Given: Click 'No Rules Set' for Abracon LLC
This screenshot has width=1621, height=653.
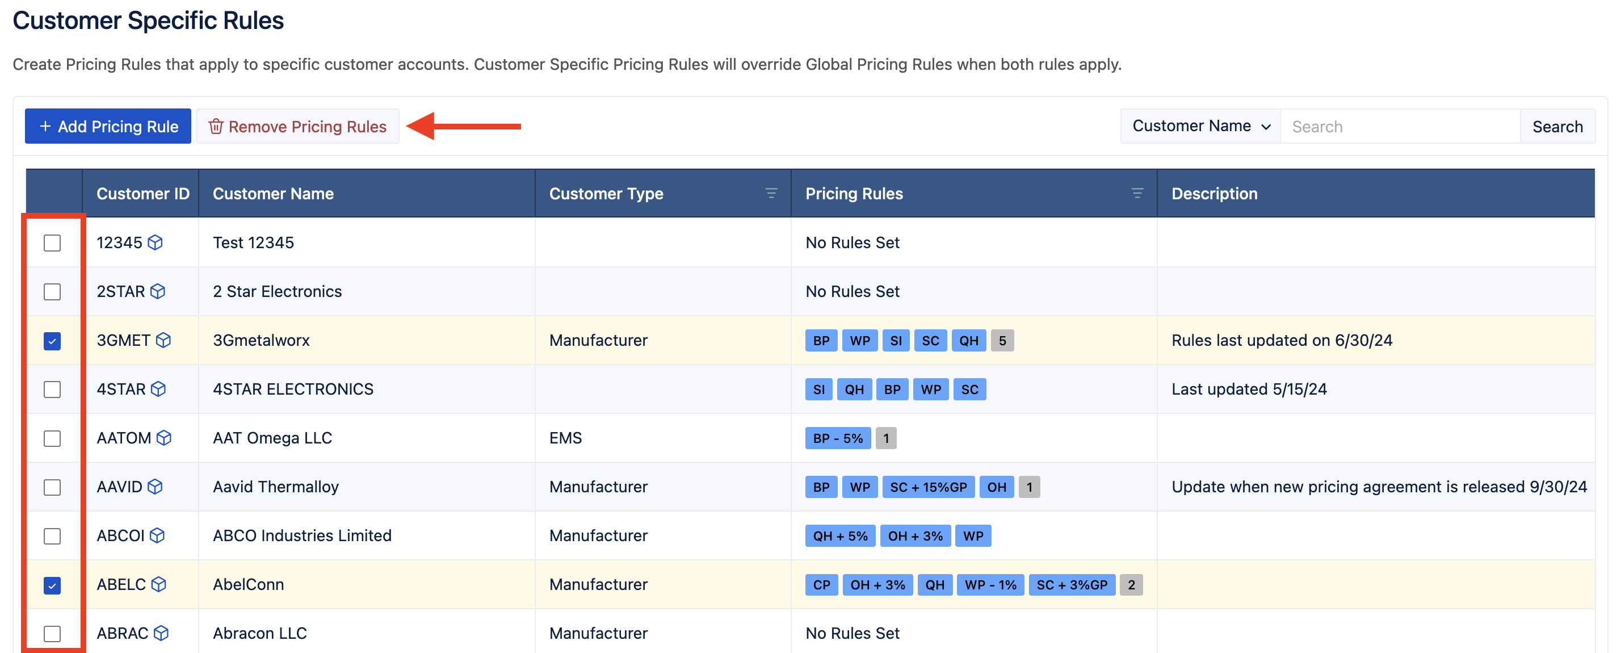Looking at the screenshot, I should point(852,633).
